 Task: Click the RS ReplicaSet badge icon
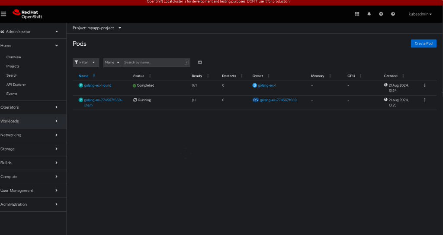255,100
